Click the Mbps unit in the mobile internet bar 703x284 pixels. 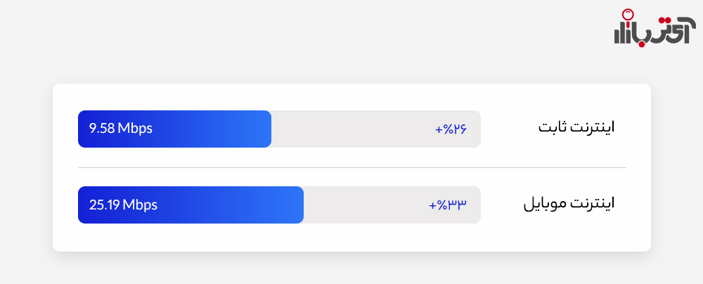click(x=140, y=205)
